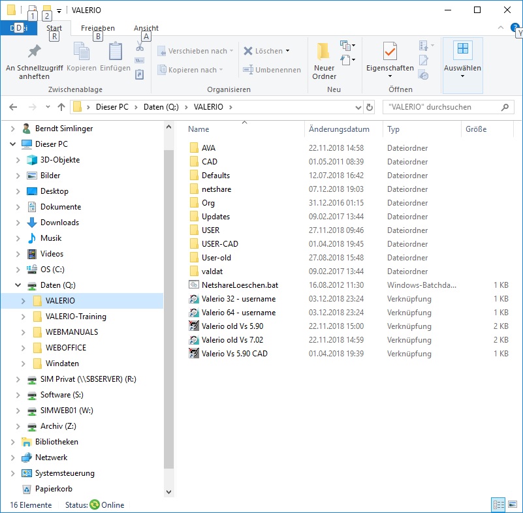Minimize the ribbon with the chevron
Screen dimensions: 523x513
[x=501, y=27]
